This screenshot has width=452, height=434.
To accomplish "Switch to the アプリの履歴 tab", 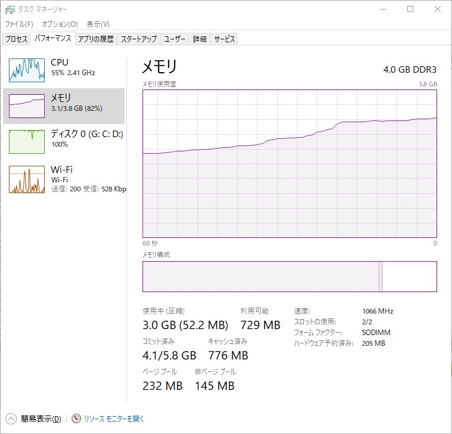I will (x=96, y=39).
